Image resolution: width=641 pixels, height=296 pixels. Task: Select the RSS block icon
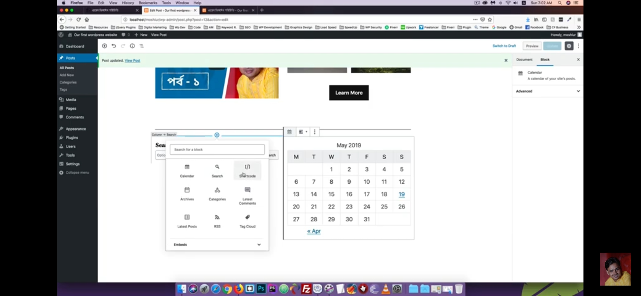[217, 217]
